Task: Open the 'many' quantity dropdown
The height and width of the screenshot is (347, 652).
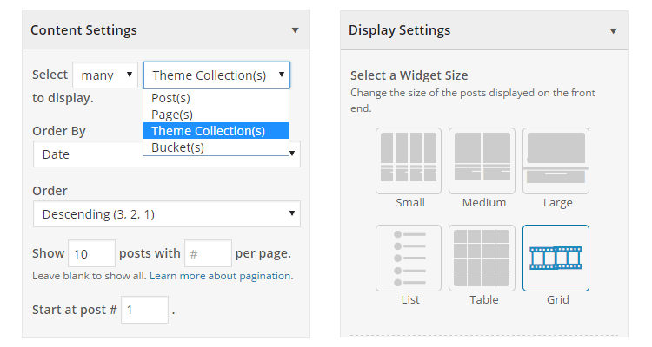Action: (x=104, y=75)
